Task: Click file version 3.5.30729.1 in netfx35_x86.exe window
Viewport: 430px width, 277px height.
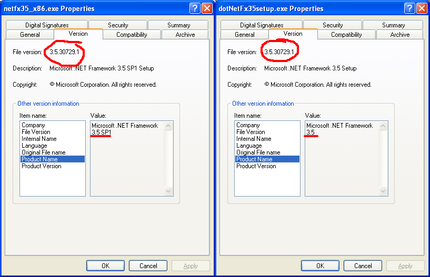Action: [64, 52]
